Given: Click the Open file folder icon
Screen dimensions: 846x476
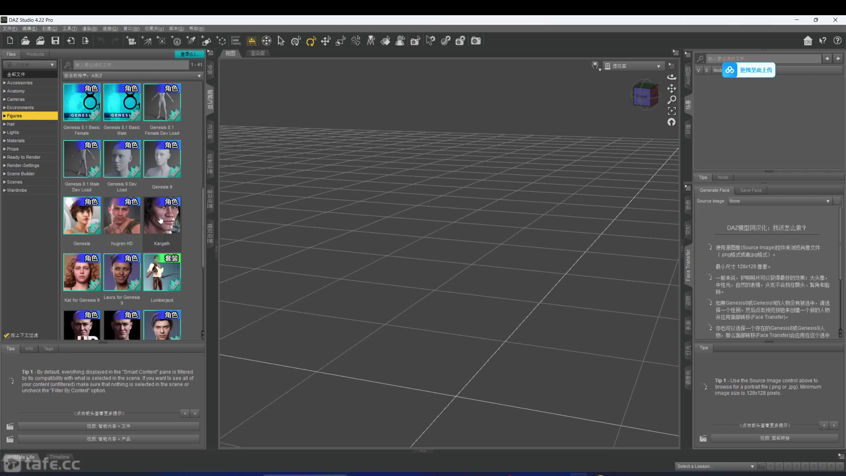Looking at the screenshot, I should (x=25, y=41).
